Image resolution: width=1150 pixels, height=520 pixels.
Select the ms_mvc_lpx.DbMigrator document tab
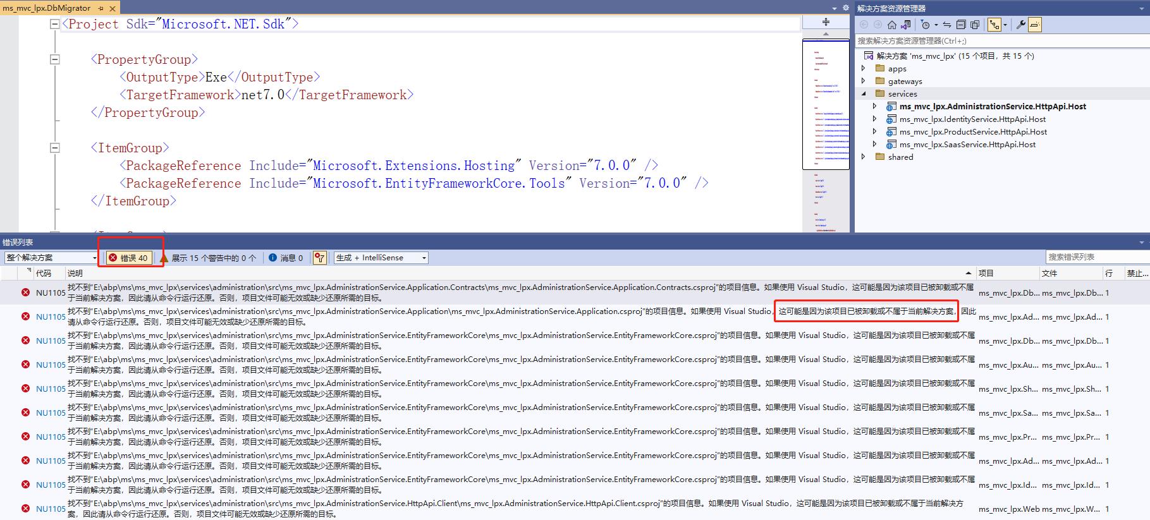tap(47, 8)
